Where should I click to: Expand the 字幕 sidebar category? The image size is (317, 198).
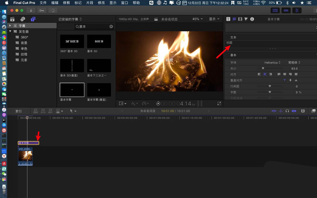tap(10, 26)
